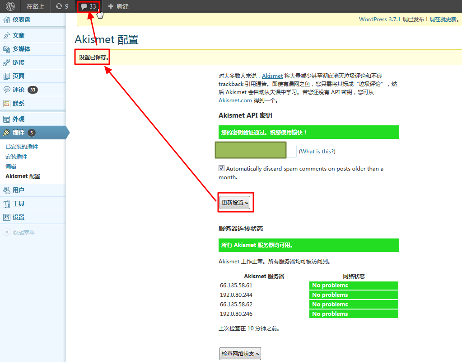This screenshot has width=462, height=362.
Task: Click the 链接 chain icon
Action: (6, 62)
